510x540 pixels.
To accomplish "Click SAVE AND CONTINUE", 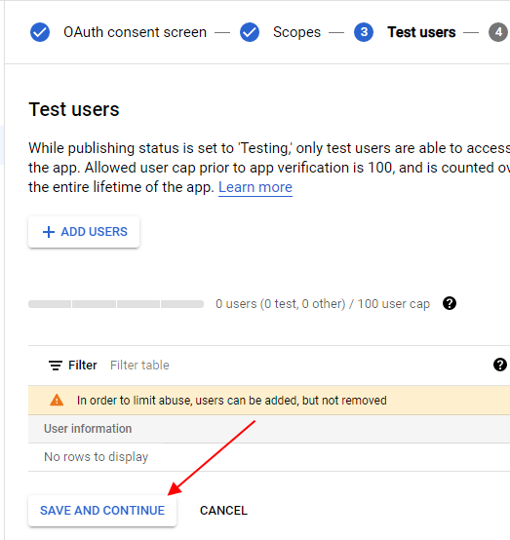I will (x=102, y=511).
